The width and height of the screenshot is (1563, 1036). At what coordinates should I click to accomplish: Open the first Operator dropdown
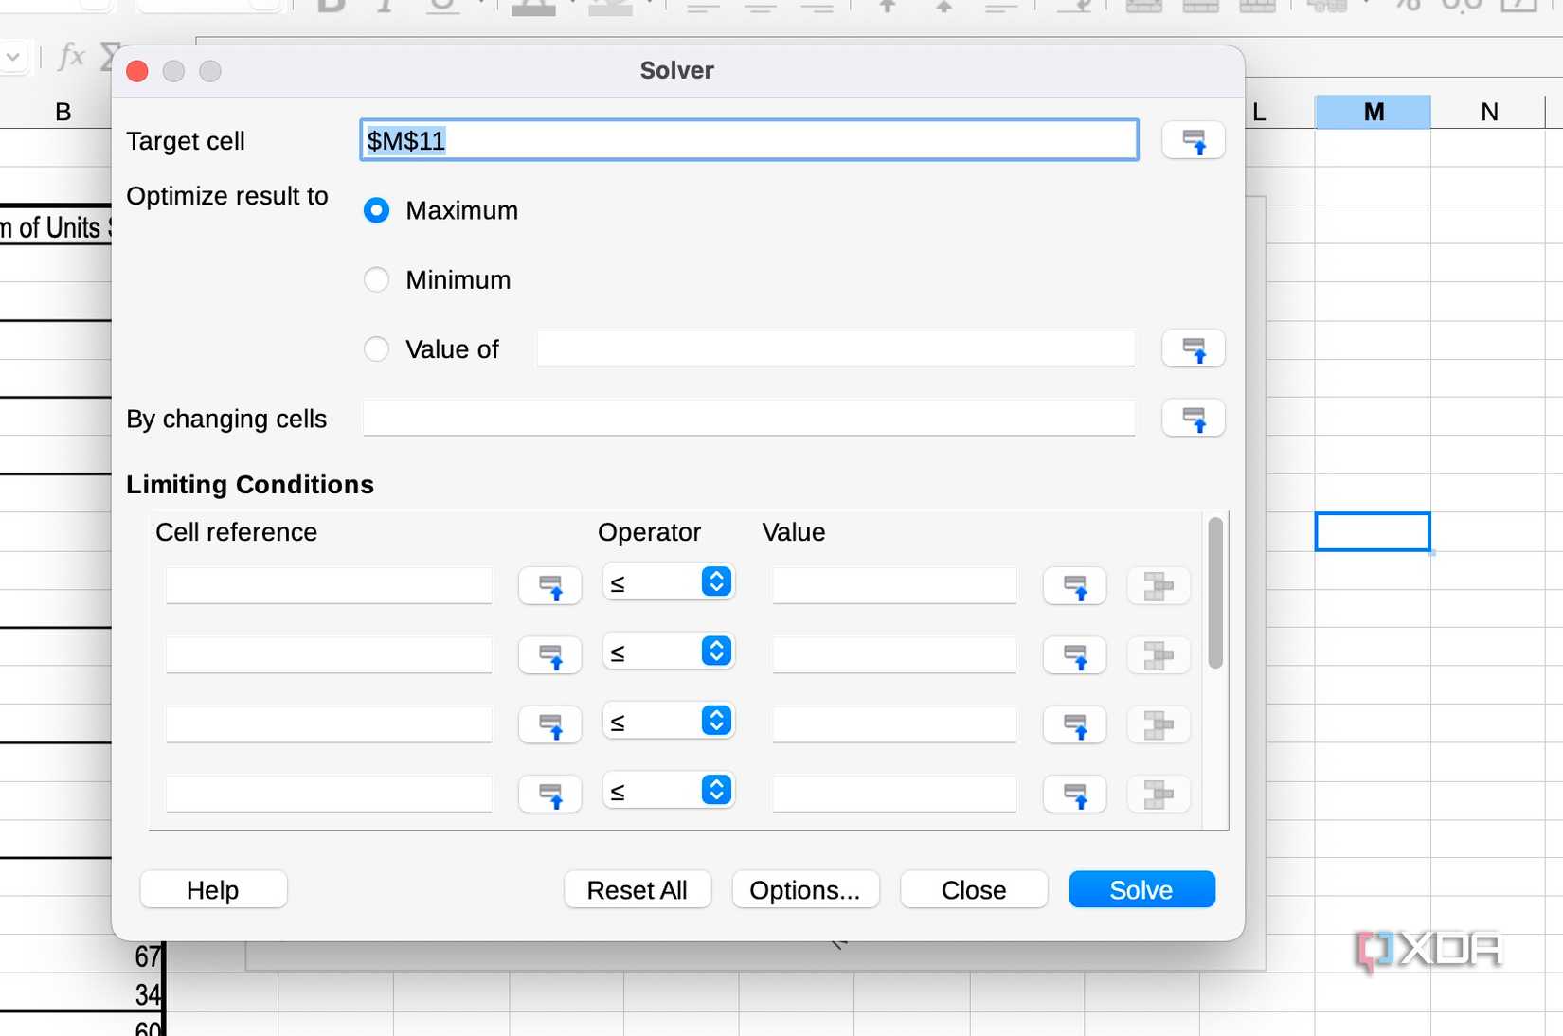pos(715,581)
